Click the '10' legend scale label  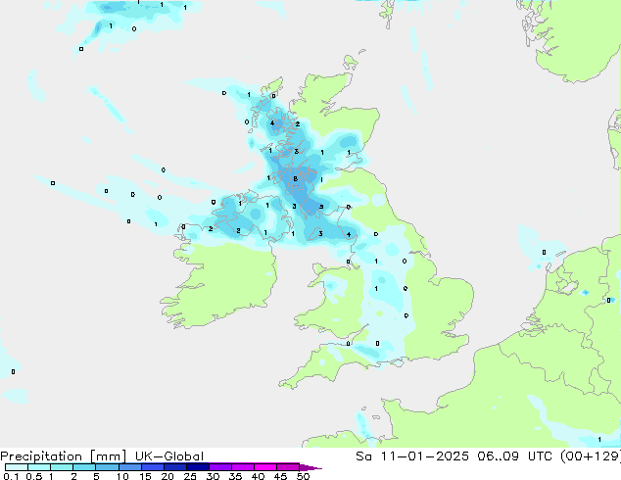click(x=122, y=476)
